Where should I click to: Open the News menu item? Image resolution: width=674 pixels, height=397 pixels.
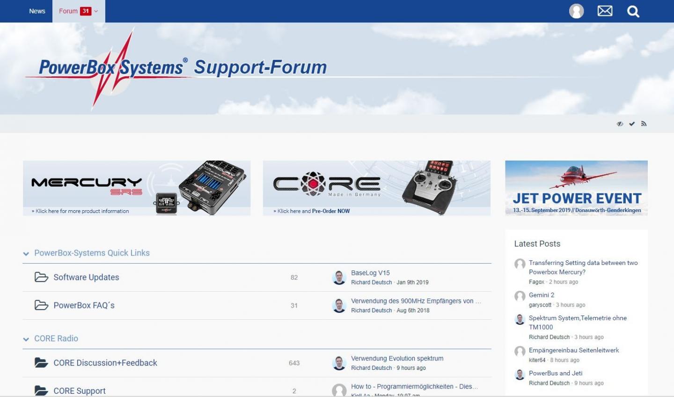click(37, 11)
